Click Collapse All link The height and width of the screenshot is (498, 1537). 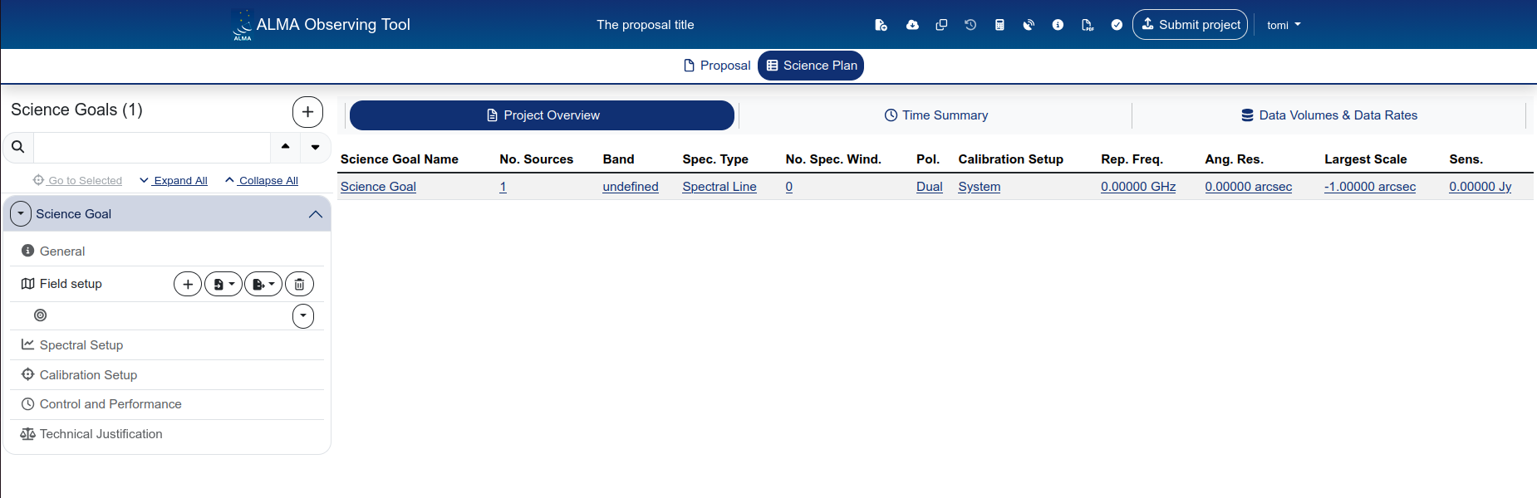[262, 180]
